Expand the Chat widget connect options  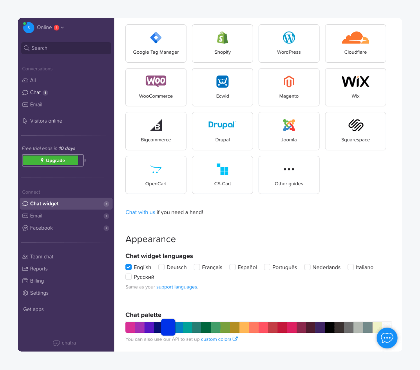[x=106, y=204]
